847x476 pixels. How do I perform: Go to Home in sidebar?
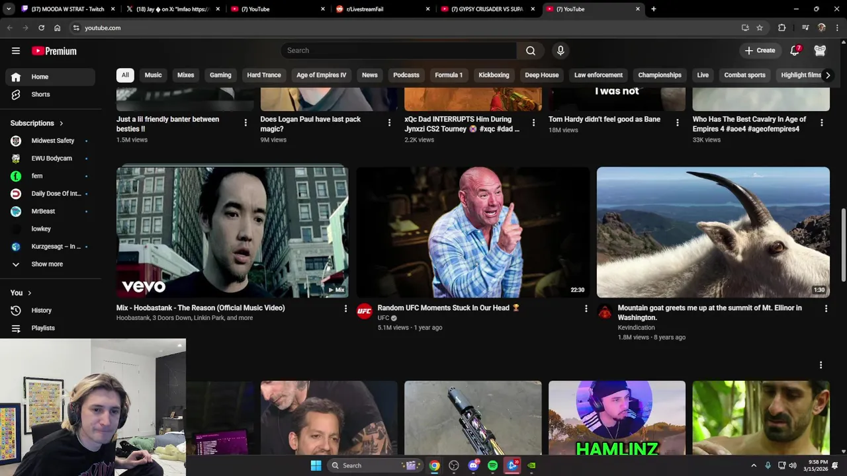point(50,77)
